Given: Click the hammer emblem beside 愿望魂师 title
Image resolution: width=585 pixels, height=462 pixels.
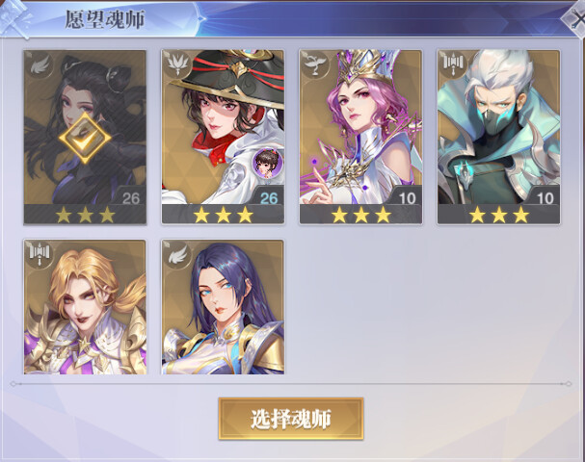Looking at the screenshot, I should pos(14,18).
